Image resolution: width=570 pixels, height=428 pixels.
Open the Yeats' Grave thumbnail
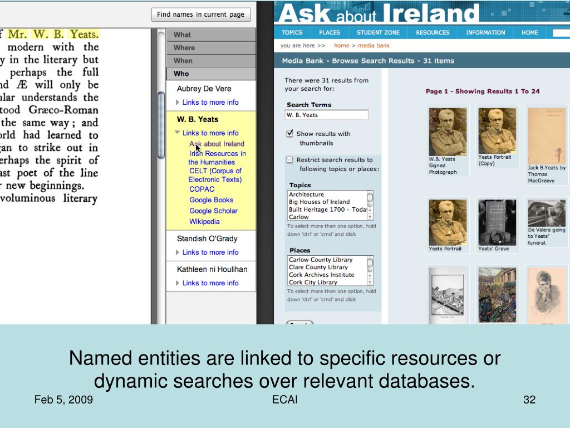(x=497, y=222)
